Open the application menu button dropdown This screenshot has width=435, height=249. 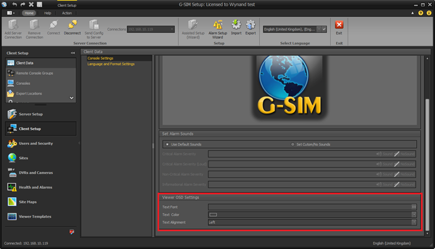11,13
